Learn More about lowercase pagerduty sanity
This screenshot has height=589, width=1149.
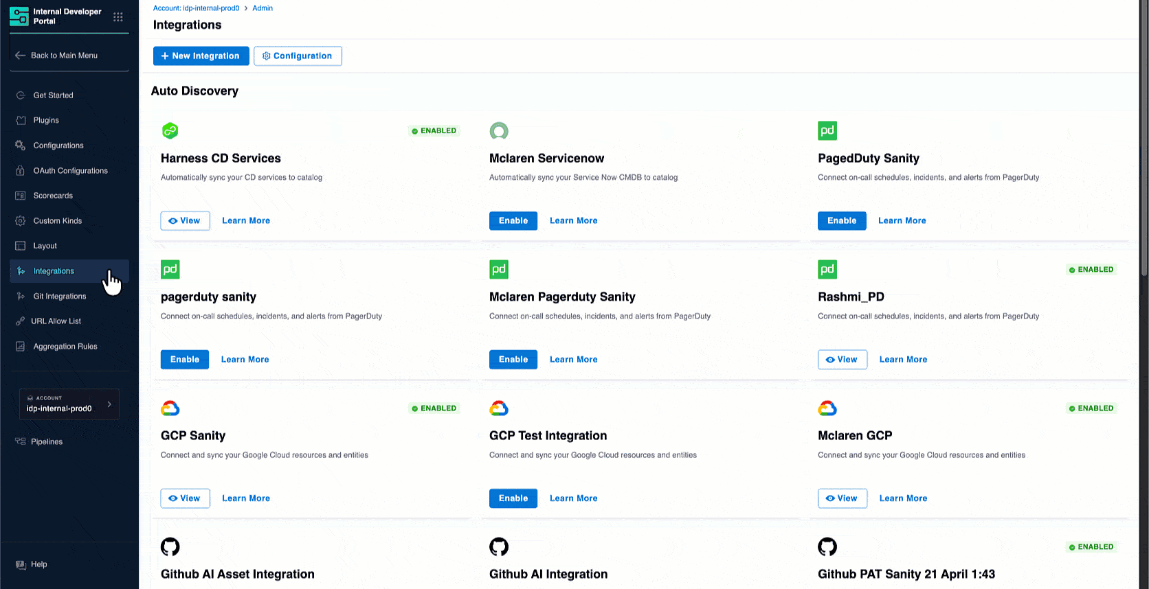click(x=245, y=360)
